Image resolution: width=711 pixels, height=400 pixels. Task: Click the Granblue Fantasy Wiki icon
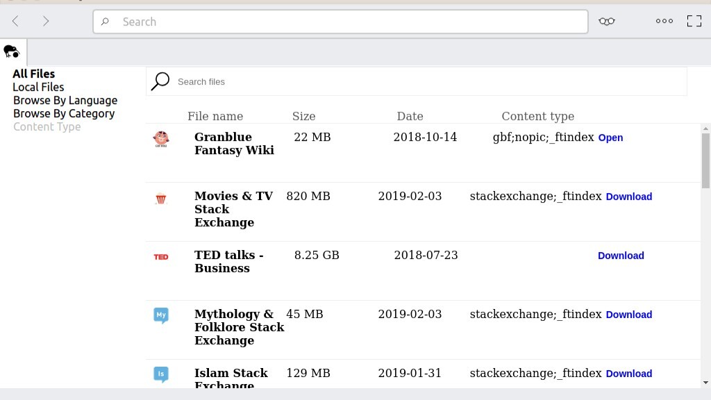(x=161, y=139)
